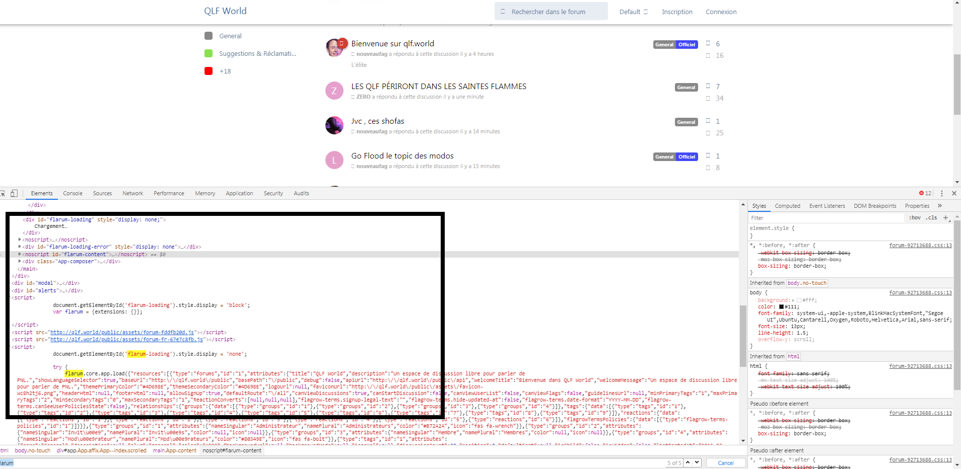The image size is (961, 469).
Task: Expand the flarum-loading-error div node
Action: point(20,247)
